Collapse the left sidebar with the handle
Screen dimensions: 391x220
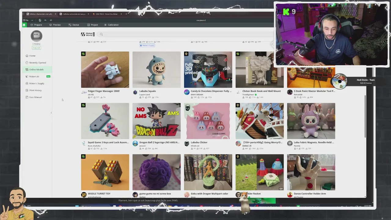click(51, 113)
